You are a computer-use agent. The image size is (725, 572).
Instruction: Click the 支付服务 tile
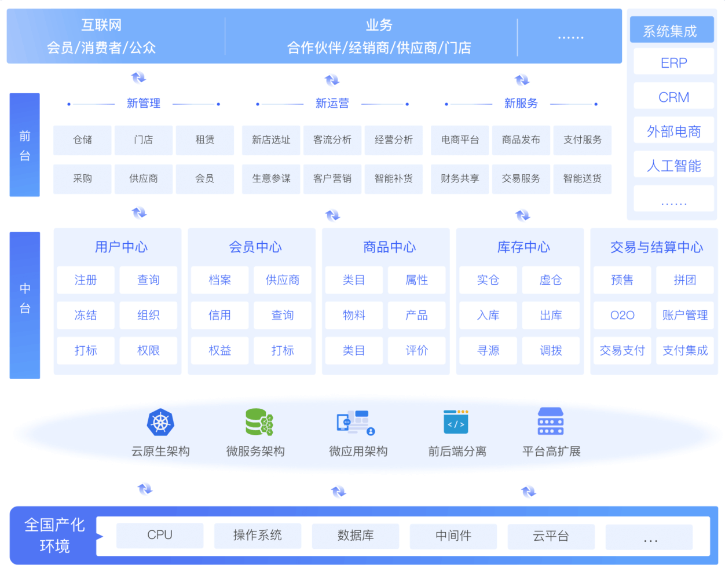point(583,140)
